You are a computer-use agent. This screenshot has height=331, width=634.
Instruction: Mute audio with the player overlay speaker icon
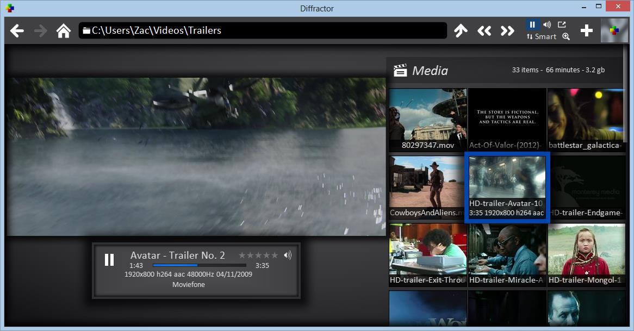coord(288,255)
